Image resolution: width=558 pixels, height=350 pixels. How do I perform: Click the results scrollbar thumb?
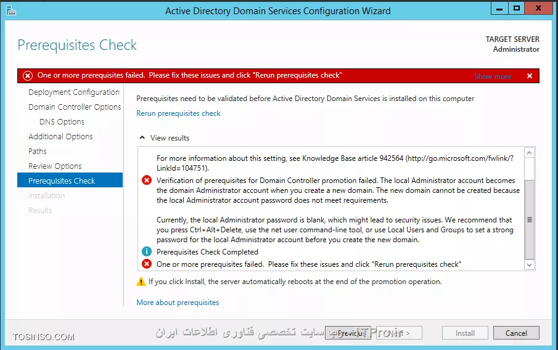click(x=529, y=219)
